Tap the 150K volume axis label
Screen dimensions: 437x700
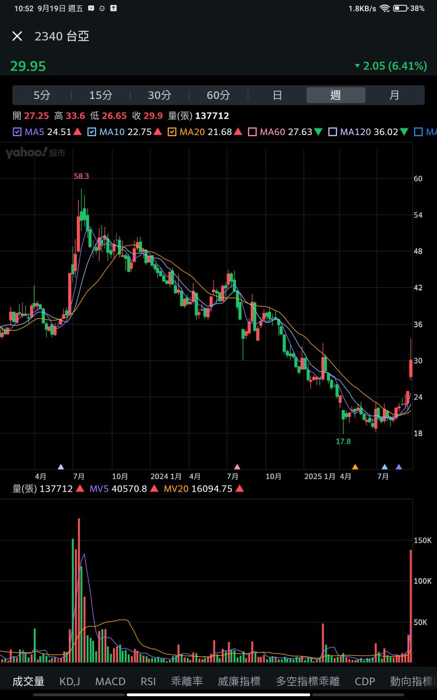(x=423, y=540)
